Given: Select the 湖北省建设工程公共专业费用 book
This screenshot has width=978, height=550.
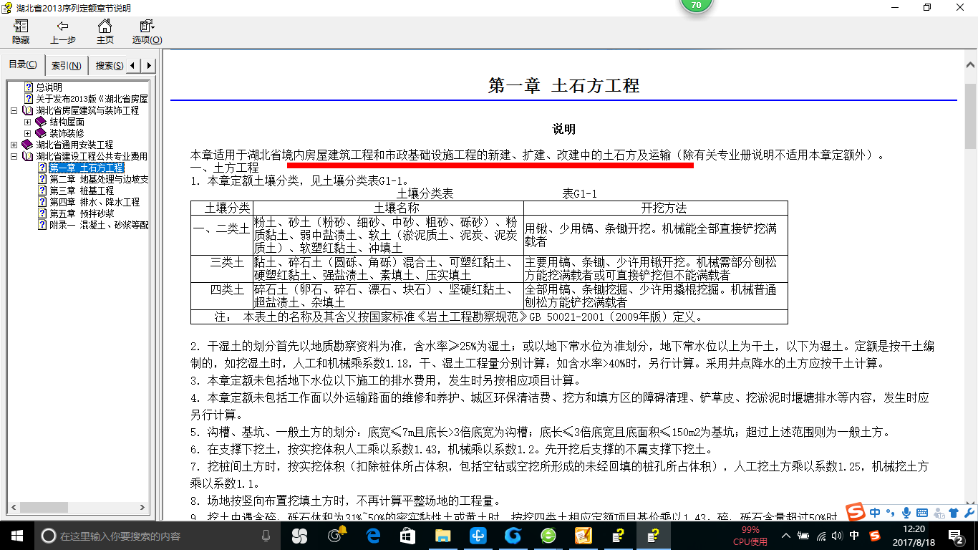Looking at the screenshot, I should click(92, 156).
